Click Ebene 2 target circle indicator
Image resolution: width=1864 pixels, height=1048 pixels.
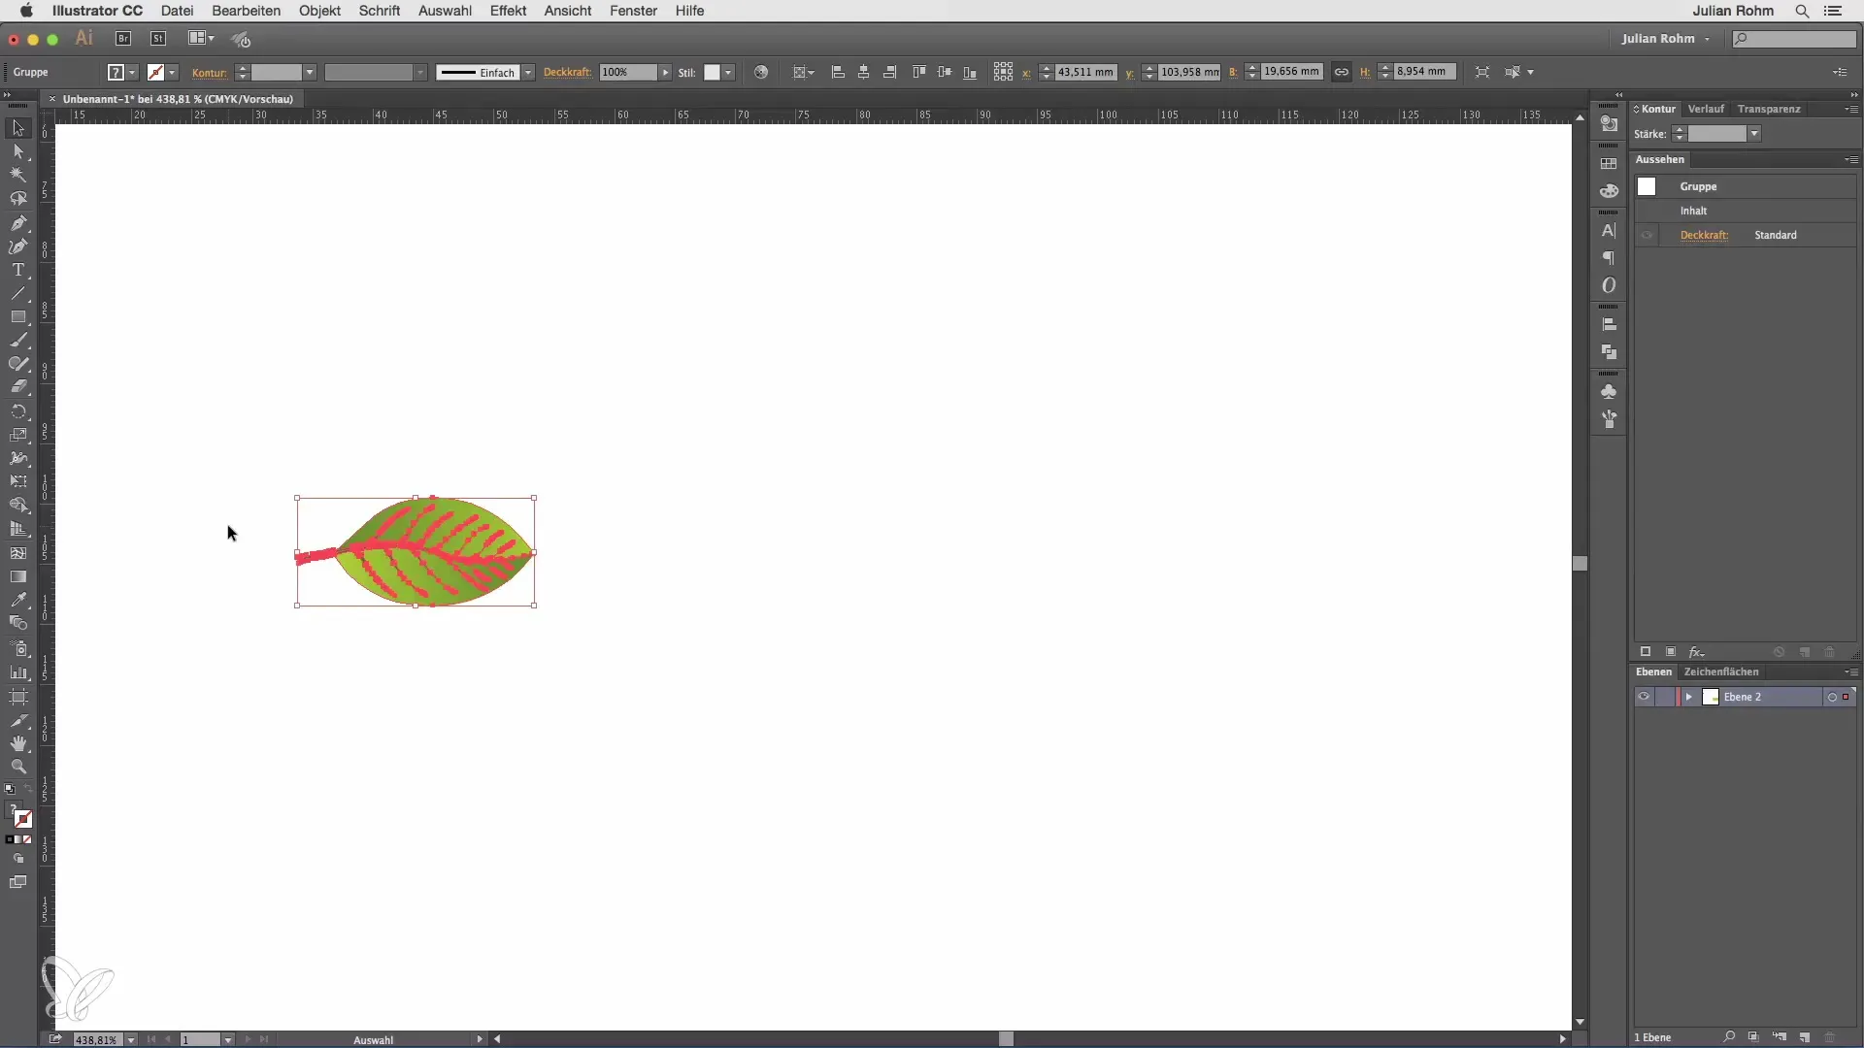(1832, 697)
